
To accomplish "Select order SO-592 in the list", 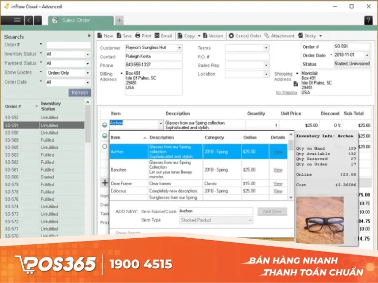I will [44, 117].
